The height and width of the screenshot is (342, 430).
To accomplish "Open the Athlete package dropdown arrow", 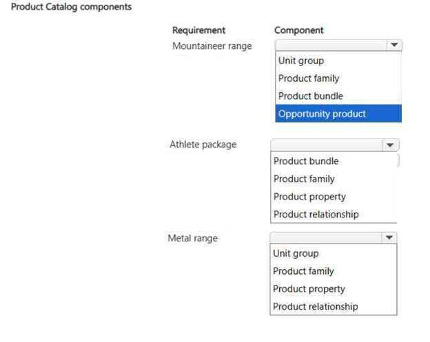I will pyautogui.click(x=390, y=145).
